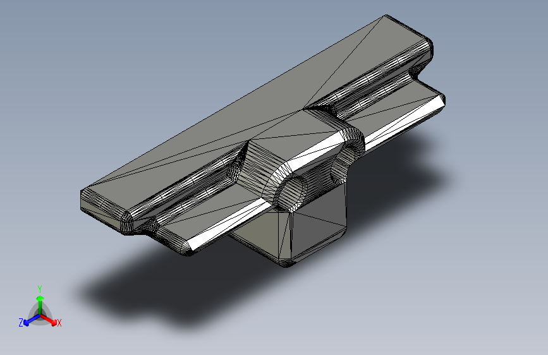548x355 pixels.
Task: Click the blue Z axis of the orientation triad
Action: (32, 320)
